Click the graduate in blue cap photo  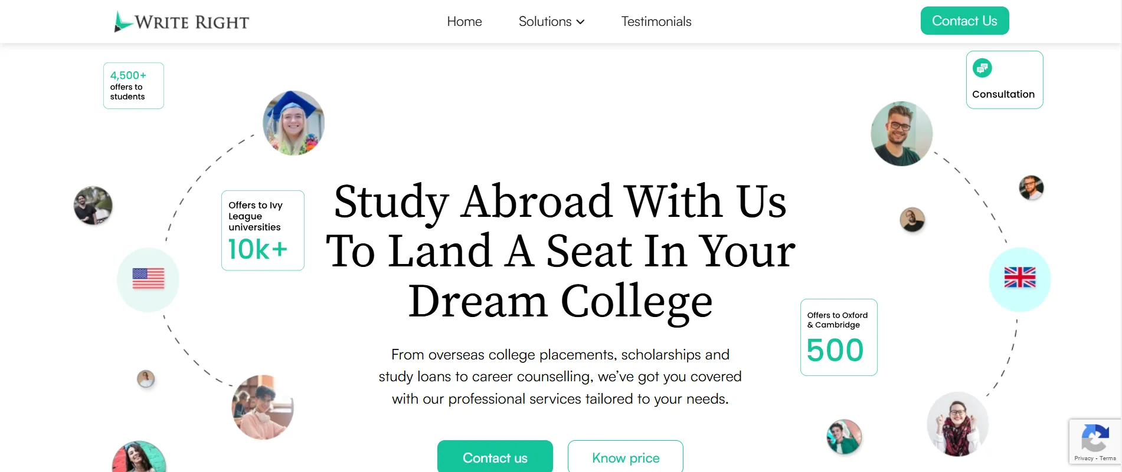click(x=293, y=123)
